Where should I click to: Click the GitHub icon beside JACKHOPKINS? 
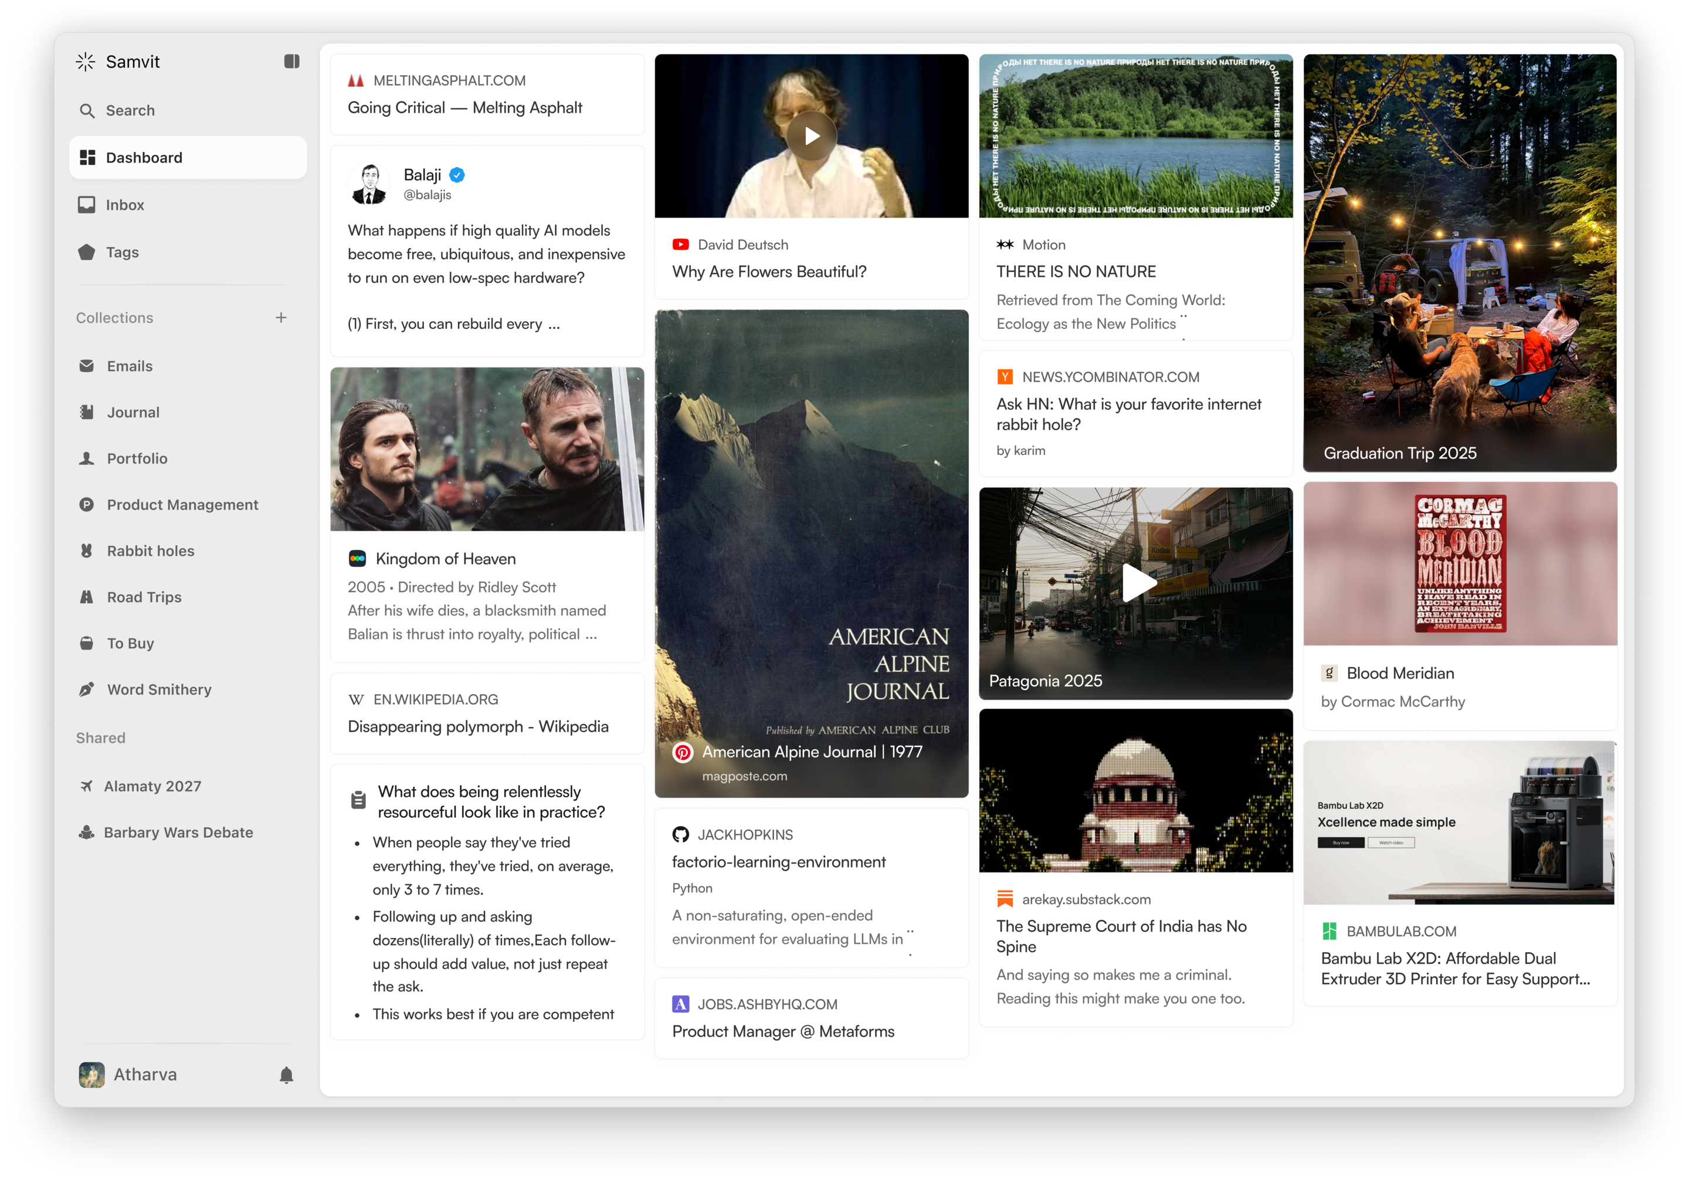(681, 835)
